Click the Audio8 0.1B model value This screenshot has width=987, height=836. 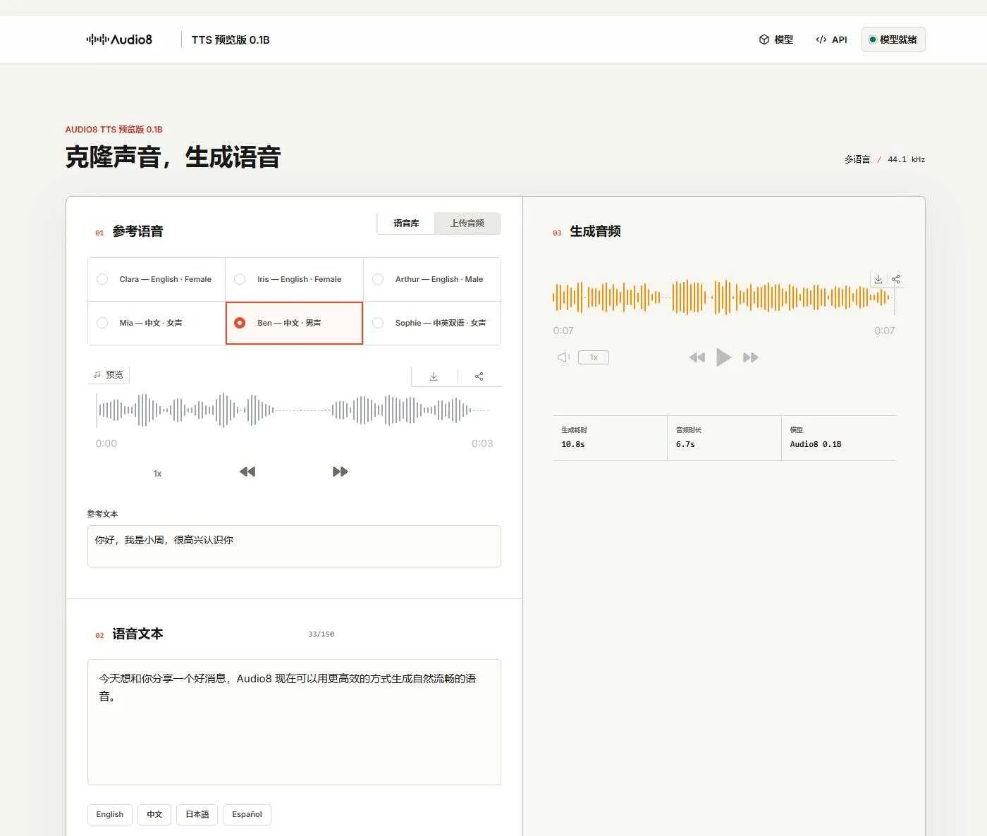pos(816,445)
